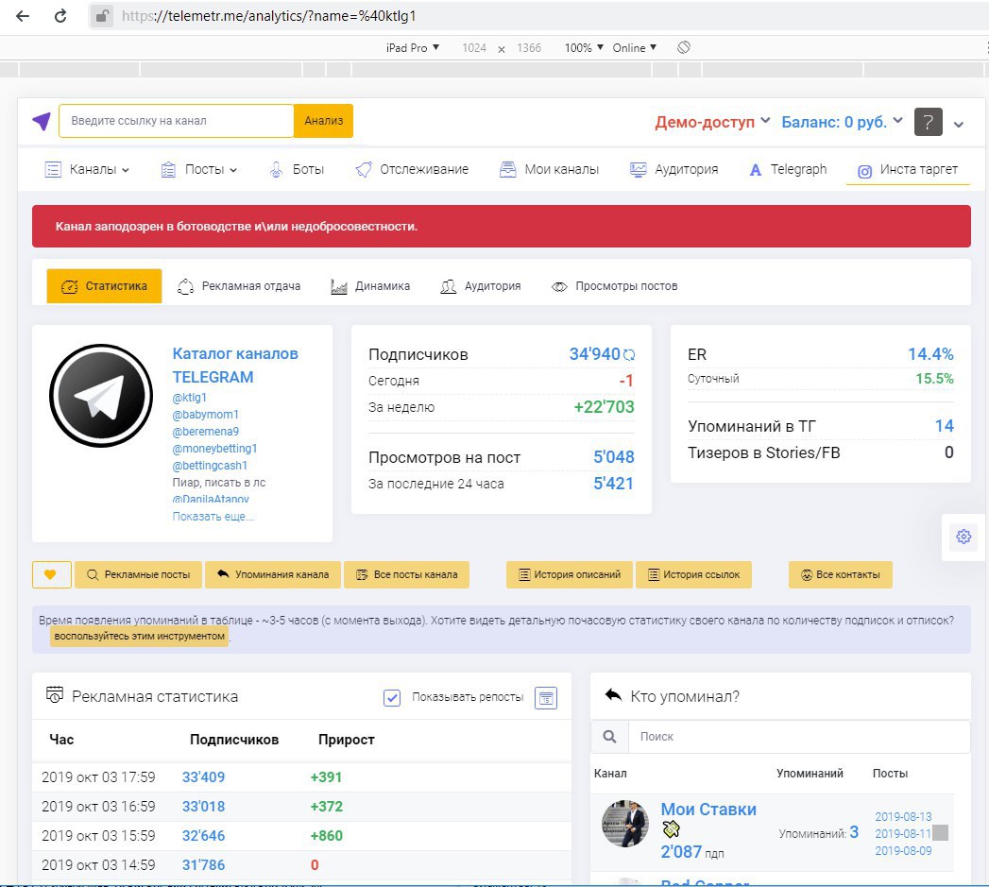Click the search magnifier in Кто упоминал
989x887 pixels.
(x=609, y=736)
